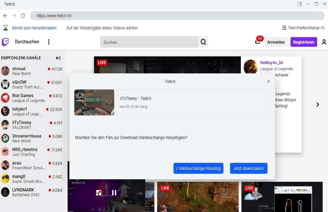Open Task-Warteschlange list

(303, 28)
